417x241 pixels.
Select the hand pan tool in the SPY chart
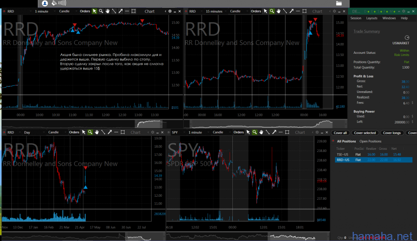[261, 132]
